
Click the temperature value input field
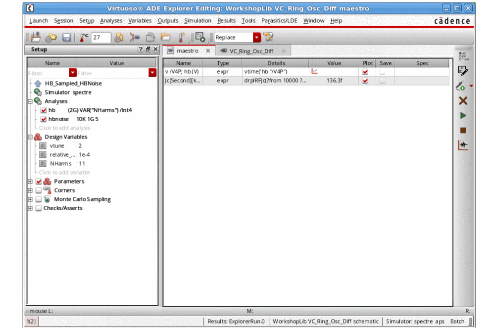[x=101, y=38]
